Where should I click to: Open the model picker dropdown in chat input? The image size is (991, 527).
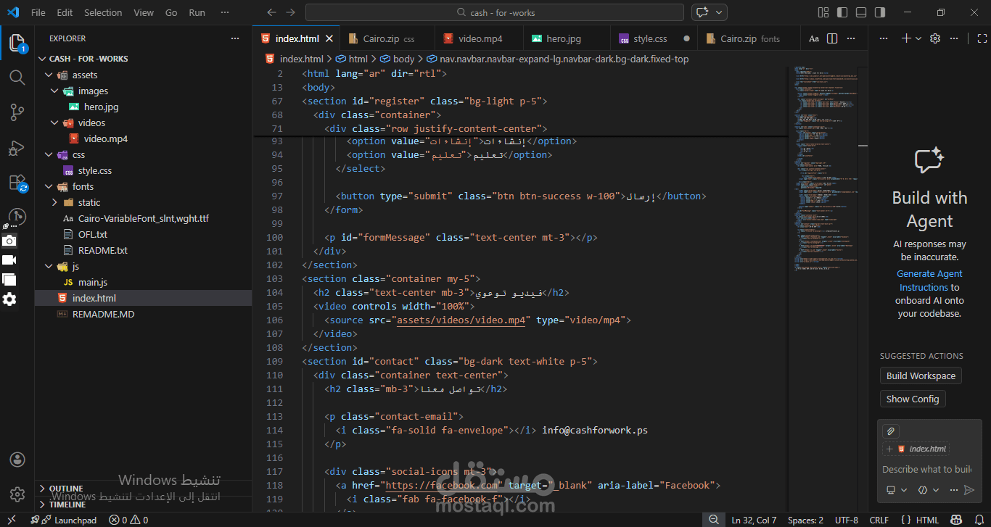click(x=928, y=490)
